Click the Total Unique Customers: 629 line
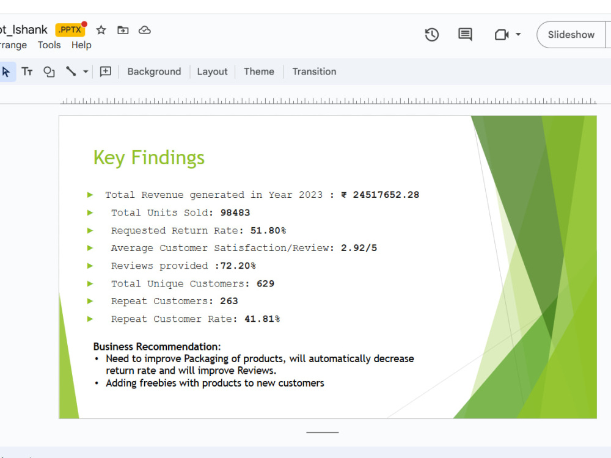The image size is (611, 458). 192,283
